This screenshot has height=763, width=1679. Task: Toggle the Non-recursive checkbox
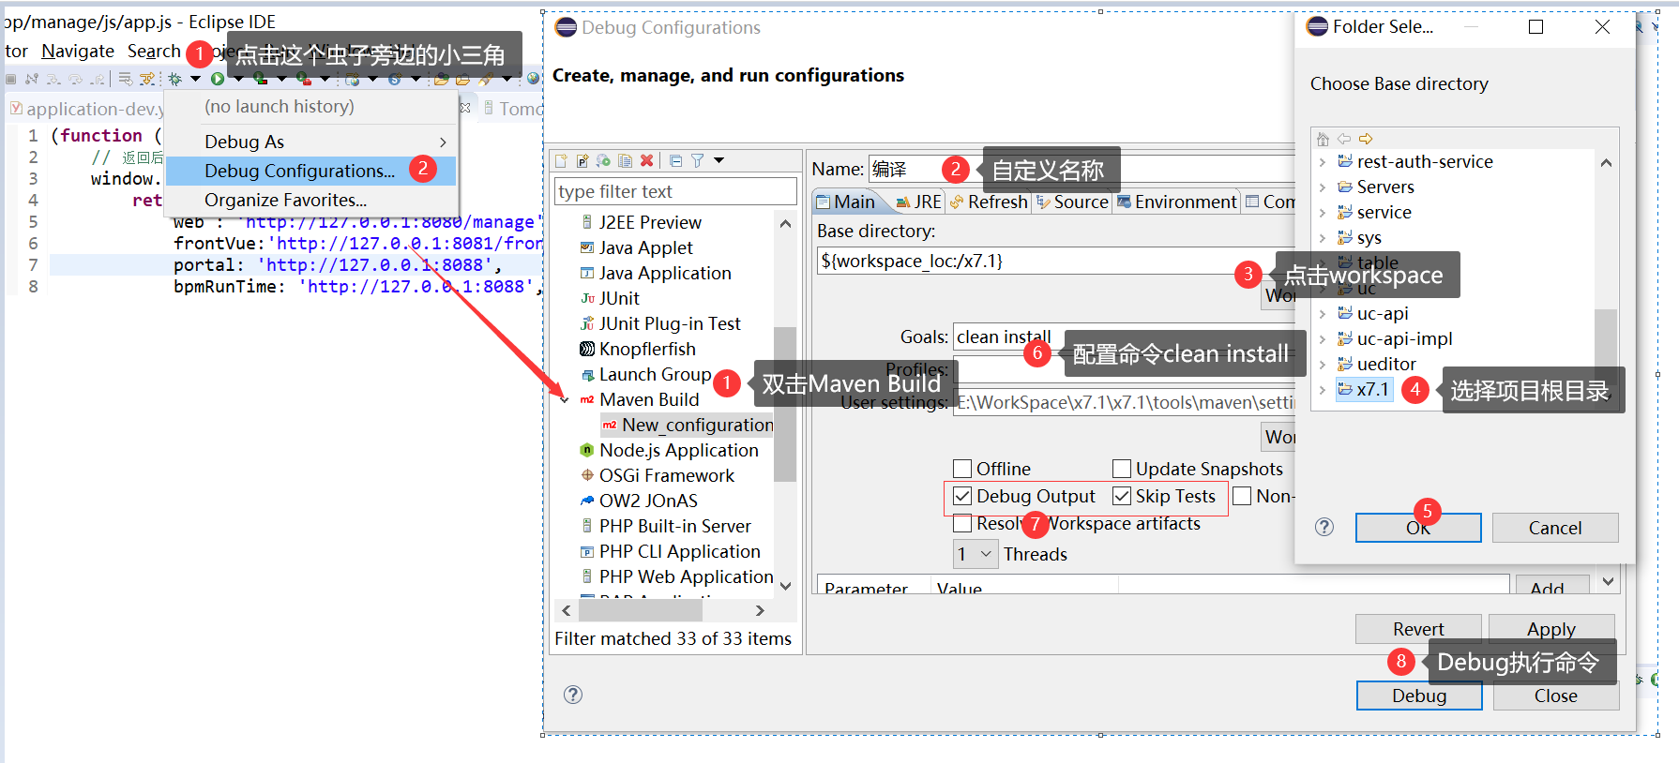click(x=1242, y=496)
